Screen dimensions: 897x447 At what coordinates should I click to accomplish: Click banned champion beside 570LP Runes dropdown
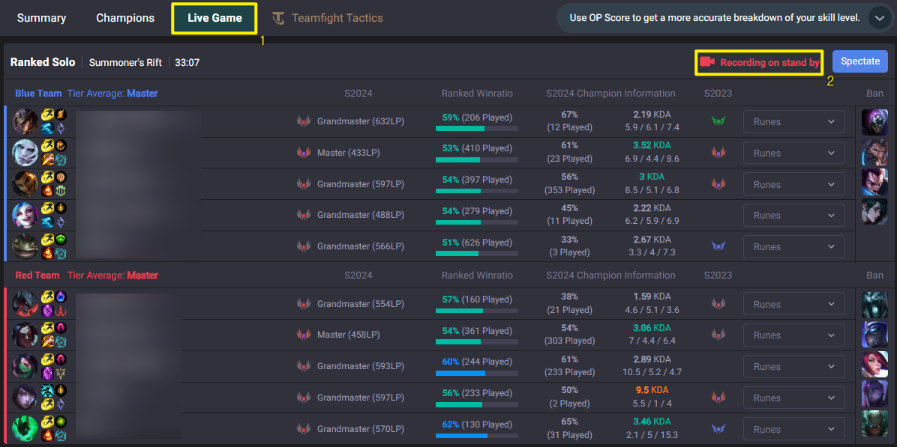coord(874,423)
